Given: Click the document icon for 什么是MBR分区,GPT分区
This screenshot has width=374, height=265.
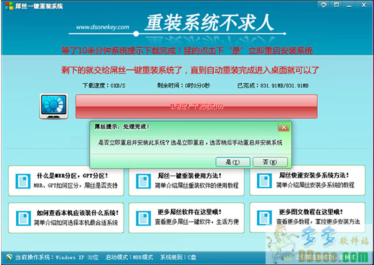Looking at the screenshot, I should (x=22, y=180).
